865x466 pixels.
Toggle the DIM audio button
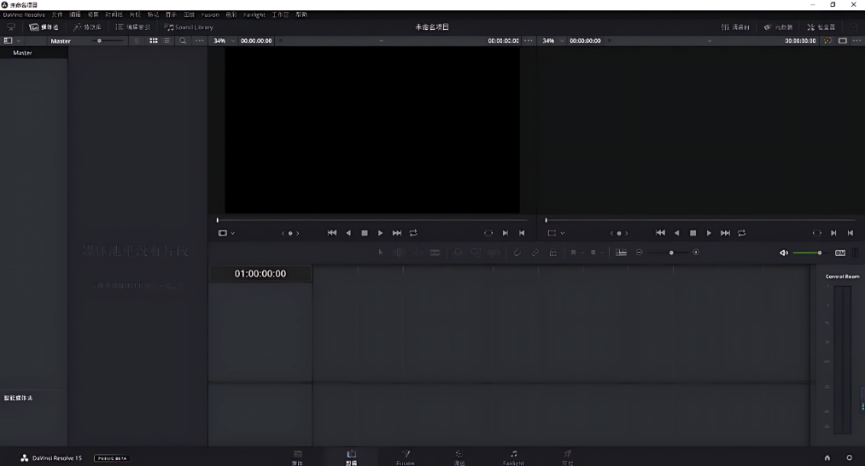click(x=840, y=253)
